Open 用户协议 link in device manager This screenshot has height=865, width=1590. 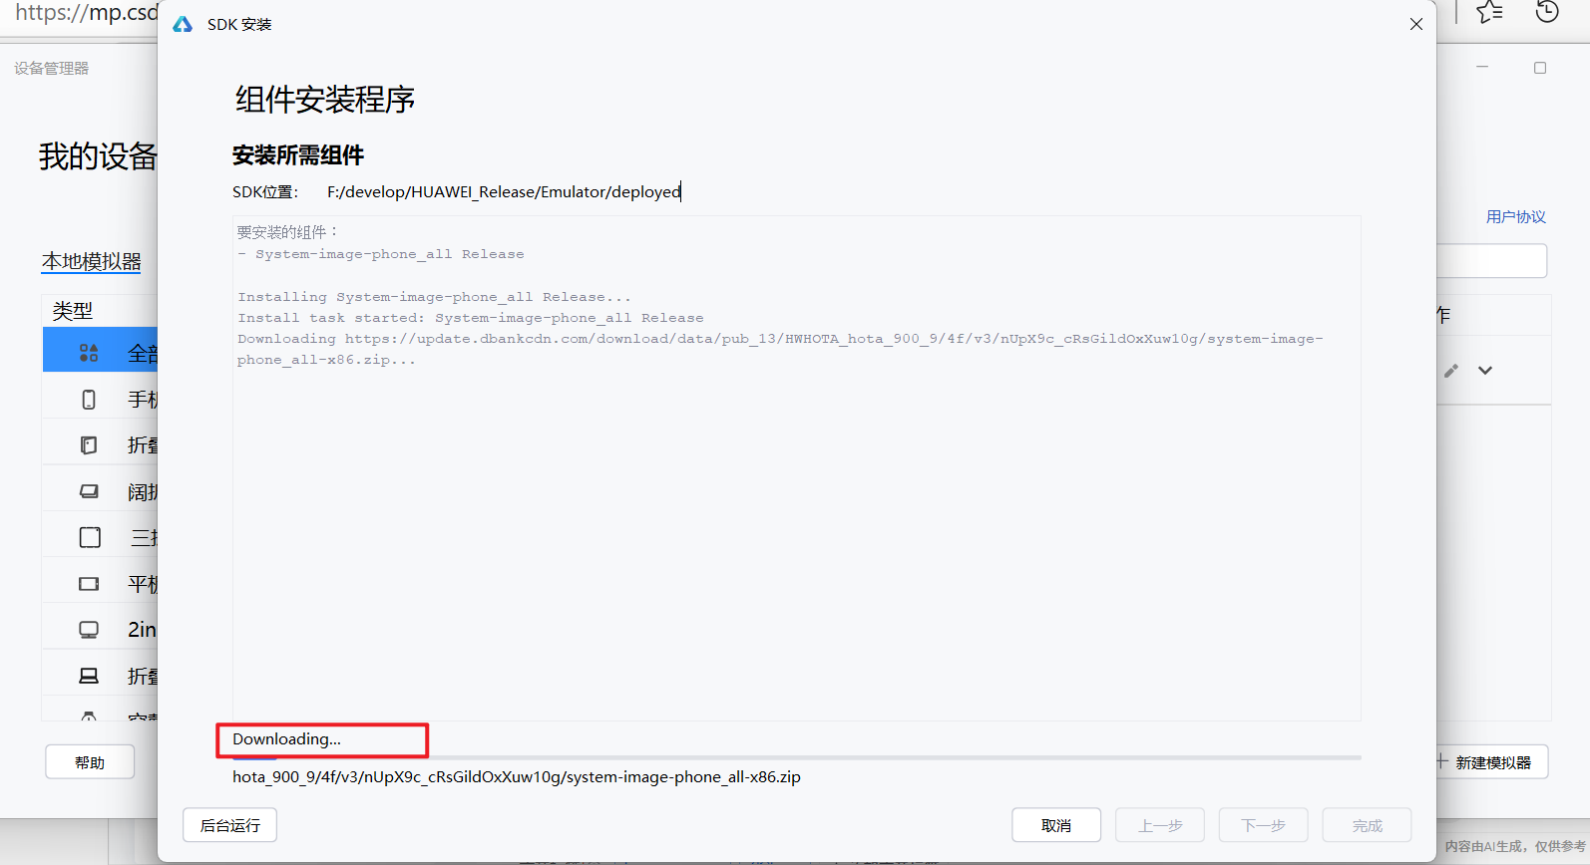tap(1515, 216)
